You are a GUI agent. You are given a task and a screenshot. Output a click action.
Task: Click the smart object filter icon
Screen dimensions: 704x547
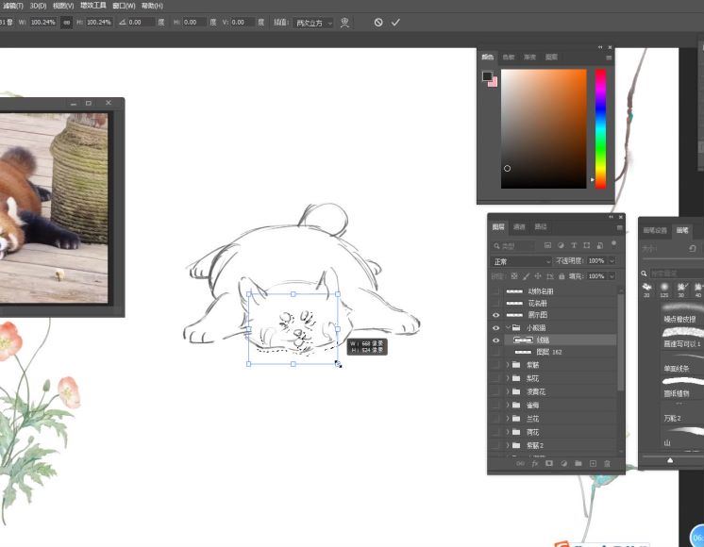[x=600, y=245]
